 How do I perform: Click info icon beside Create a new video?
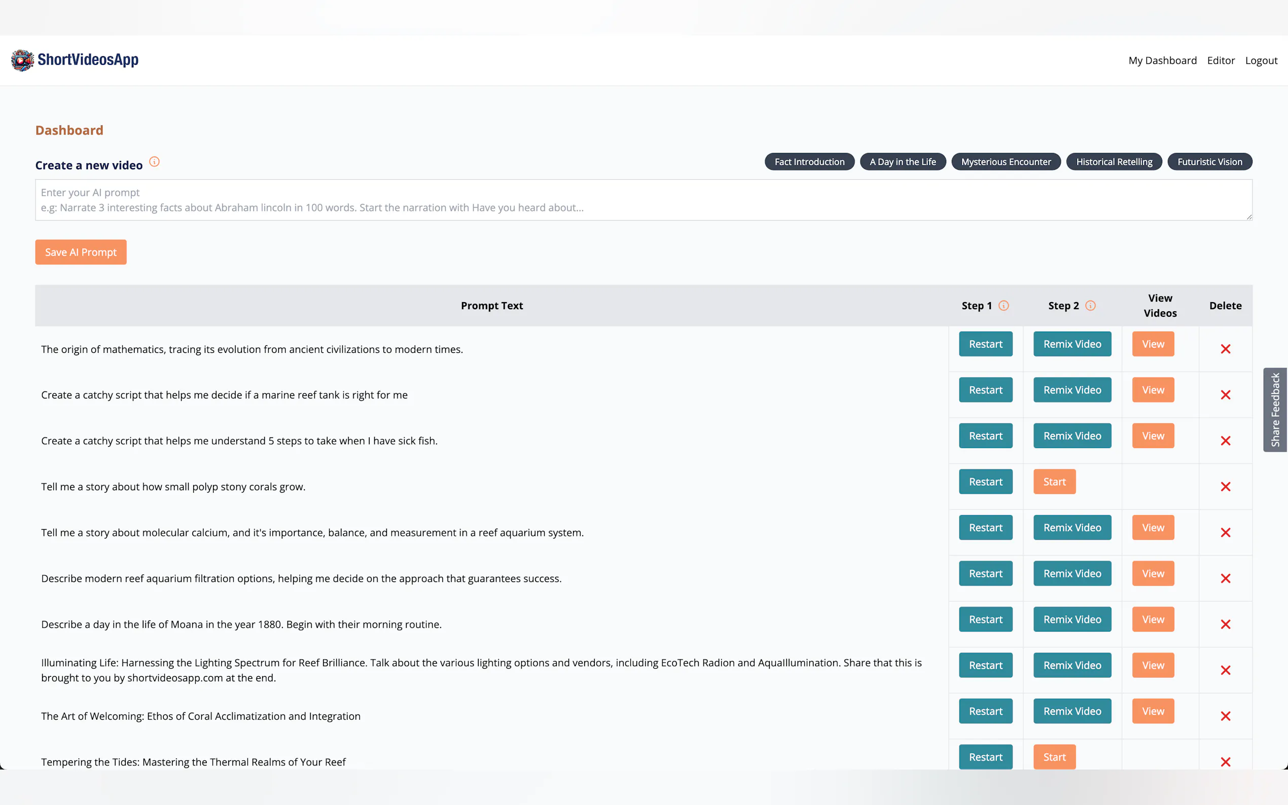pyautogui.click(x=155, y=162)
